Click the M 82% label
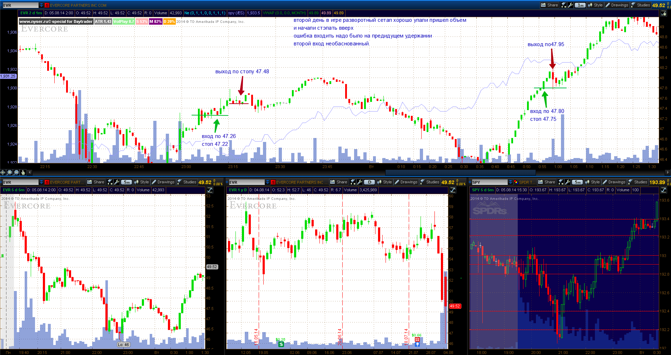 [155, 21]
